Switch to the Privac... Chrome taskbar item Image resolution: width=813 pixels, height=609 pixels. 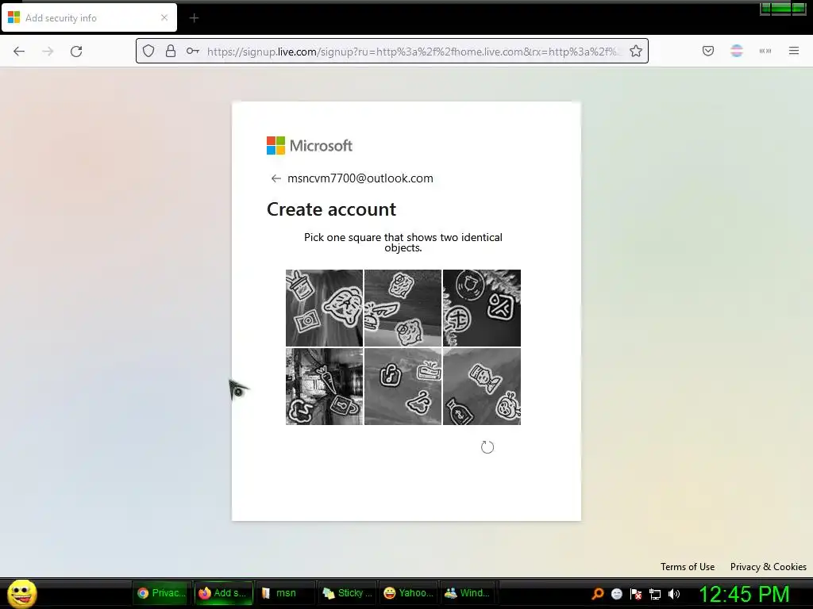point(162,593)
